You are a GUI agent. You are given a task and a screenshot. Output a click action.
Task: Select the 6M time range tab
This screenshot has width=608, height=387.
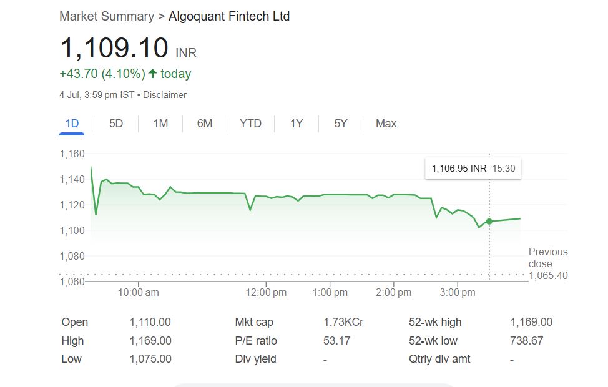pos(205,124)
